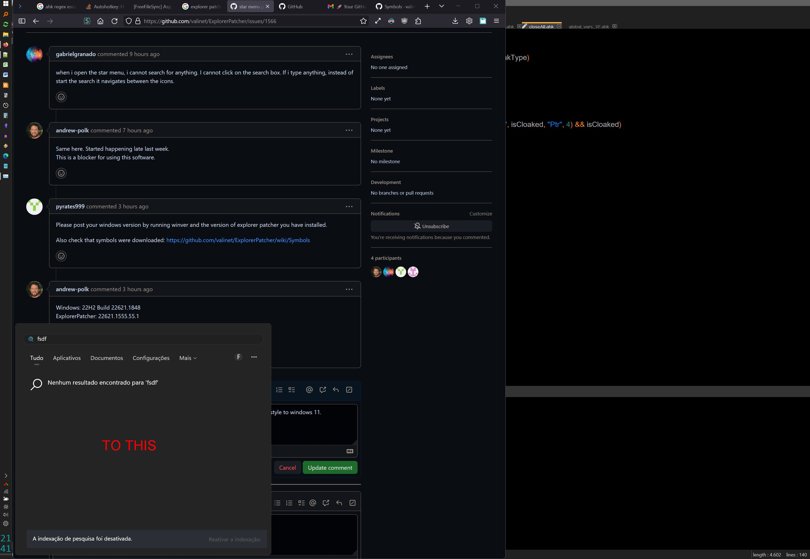
Task: Open Firefox downloads panel
Action: click(455, 21)
